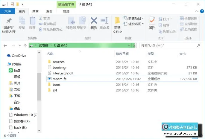
Task: Go up one folder level arrow
Action: [25, 46]
